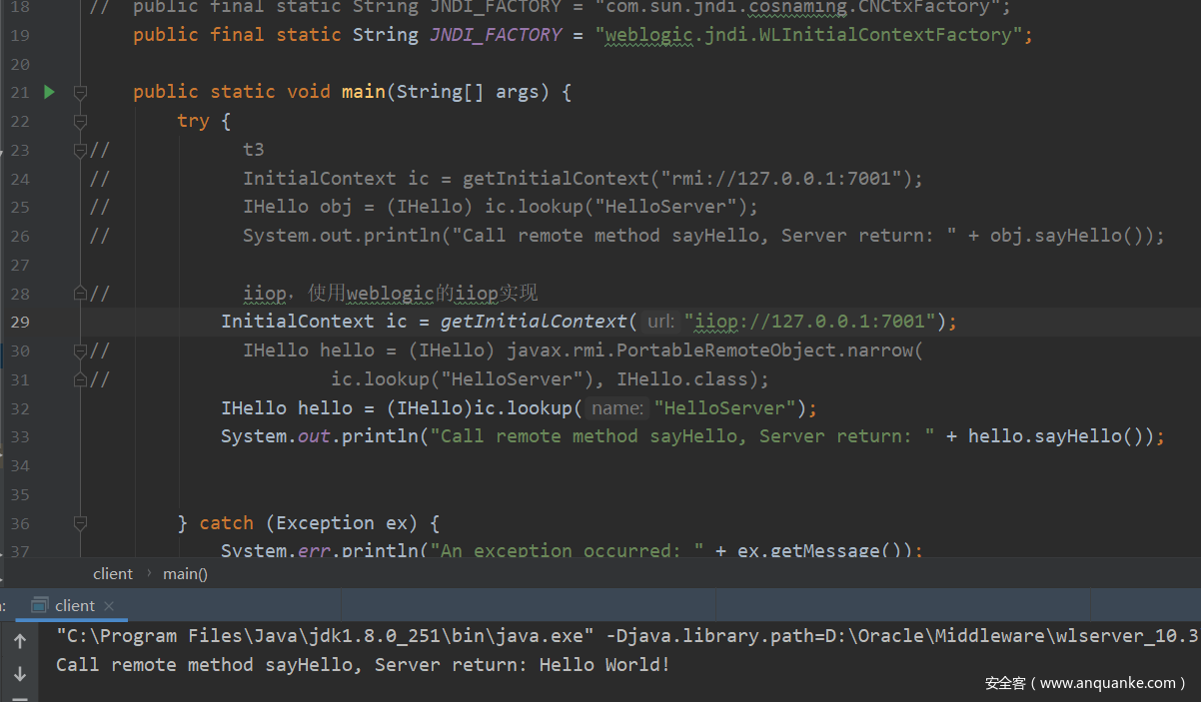Close the client run tab
This screenshot has height=702, width=1201.
pyautogui.click(x=109, y=605)
